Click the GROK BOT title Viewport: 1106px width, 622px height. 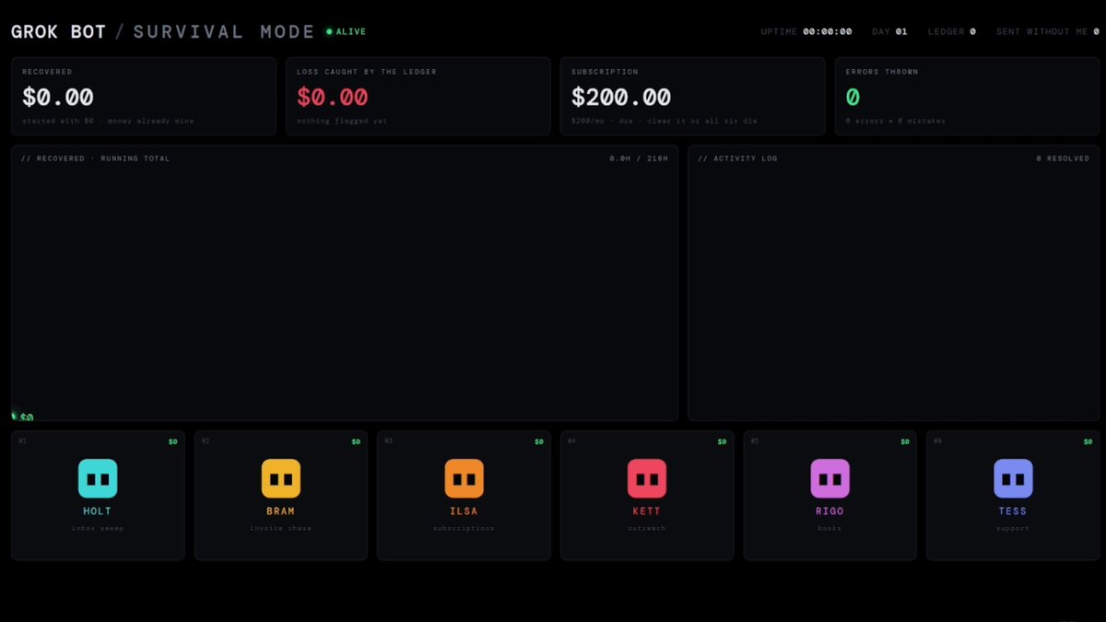[59, 31]
